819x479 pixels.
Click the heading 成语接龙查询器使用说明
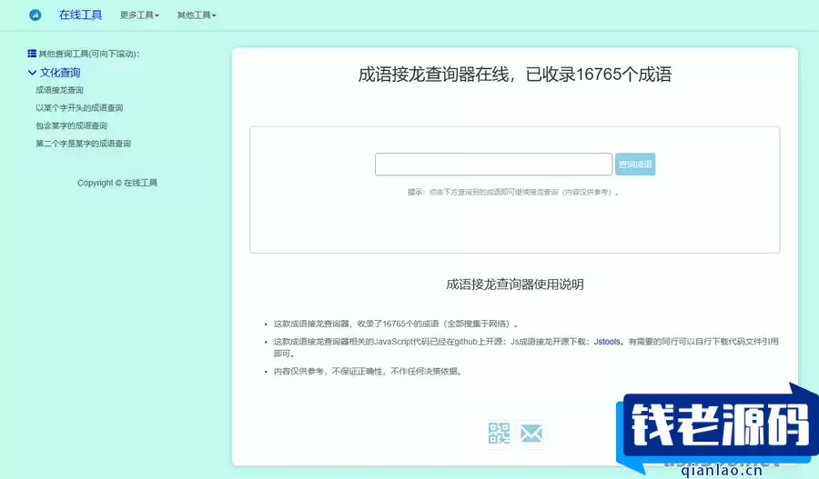coord(514,284)
